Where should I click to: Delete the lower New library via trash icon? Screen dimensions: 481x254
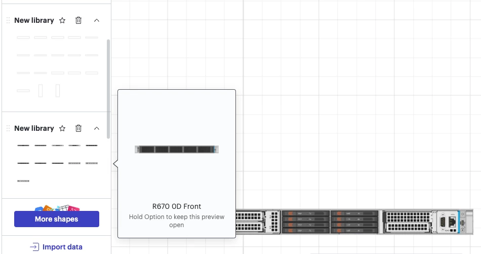pyautogui.click(x=78, y=128)
